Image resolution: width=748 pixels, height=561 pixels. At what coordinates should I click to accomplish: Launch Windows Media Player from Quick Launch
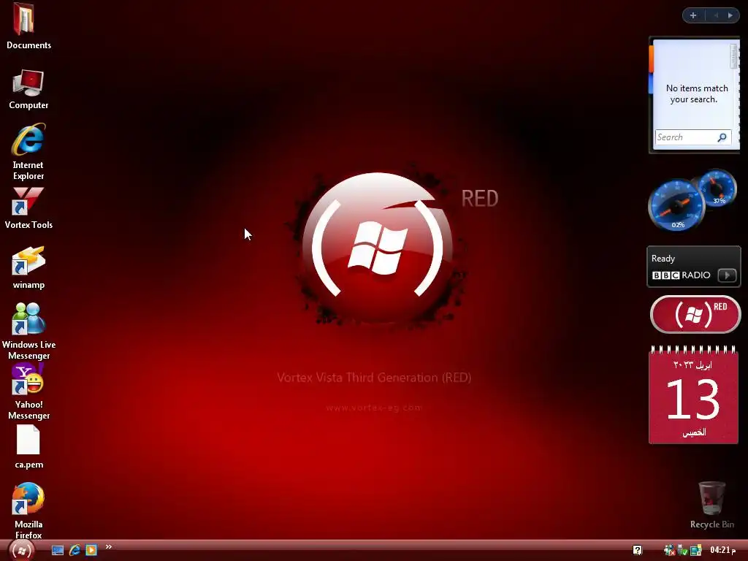91,551
